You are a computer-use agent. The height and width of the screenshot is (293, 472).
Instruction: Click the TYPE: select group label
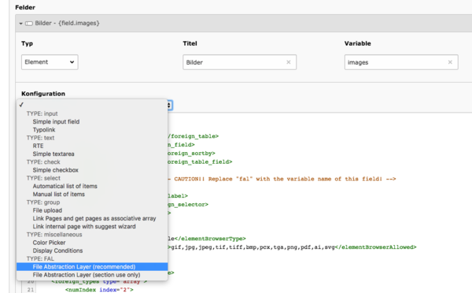tap(43, 178)
